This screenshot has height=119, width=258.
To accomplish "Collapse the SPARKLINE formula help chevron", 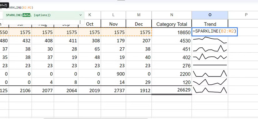I will coord(80,15).
